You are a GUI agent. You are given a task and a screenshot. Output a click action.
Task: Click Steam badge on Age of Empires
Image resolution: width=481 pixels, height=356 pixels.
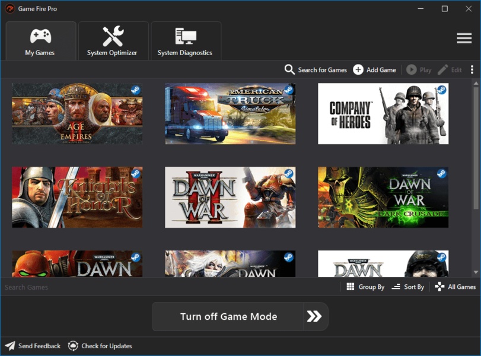pos(136,90)
